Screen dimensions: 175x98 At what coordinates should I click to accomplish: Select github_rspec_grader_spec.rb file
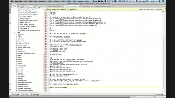click(29, 20)
